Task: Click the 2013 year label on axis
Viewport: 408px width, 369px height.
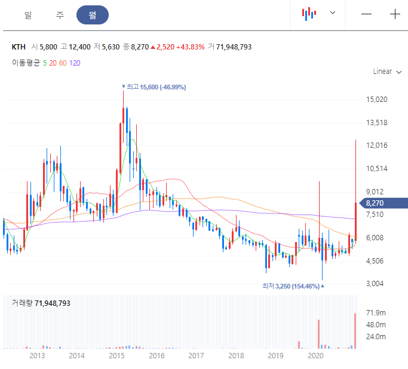Action: [37, 356]
